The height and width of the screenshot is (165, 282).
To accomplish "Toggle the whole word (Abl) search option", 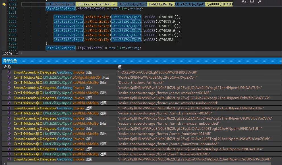I will pyautogui.click(x=252, y=2).
